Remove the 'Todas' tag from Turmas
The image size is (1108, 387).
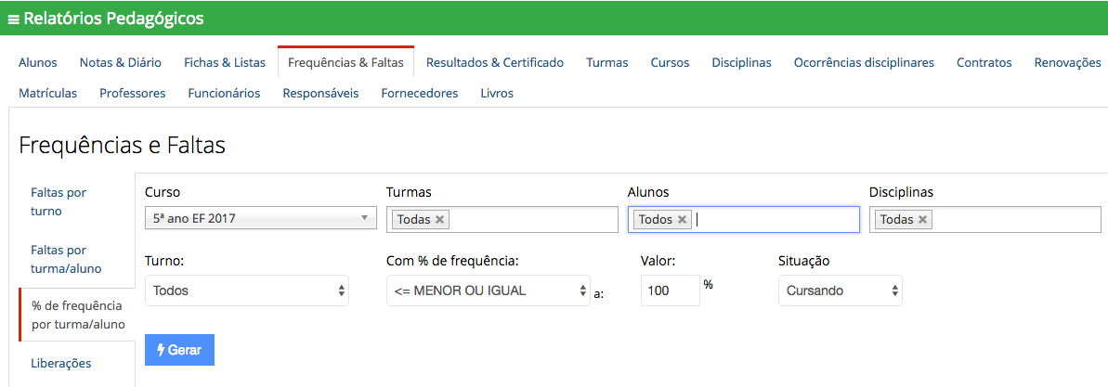click(439, 220)
